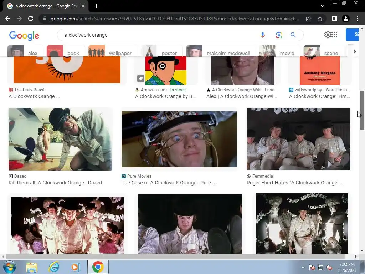Image resolution: width=365 pixels, height=274 pixels.
Task: Open Google quick settings gear
Action: (x=328, y=35)
